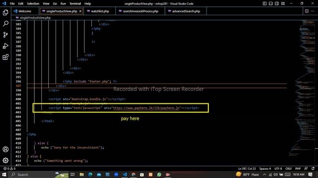
Task: Open the errors and warnings status indicator
Action: tap(9, 169)
